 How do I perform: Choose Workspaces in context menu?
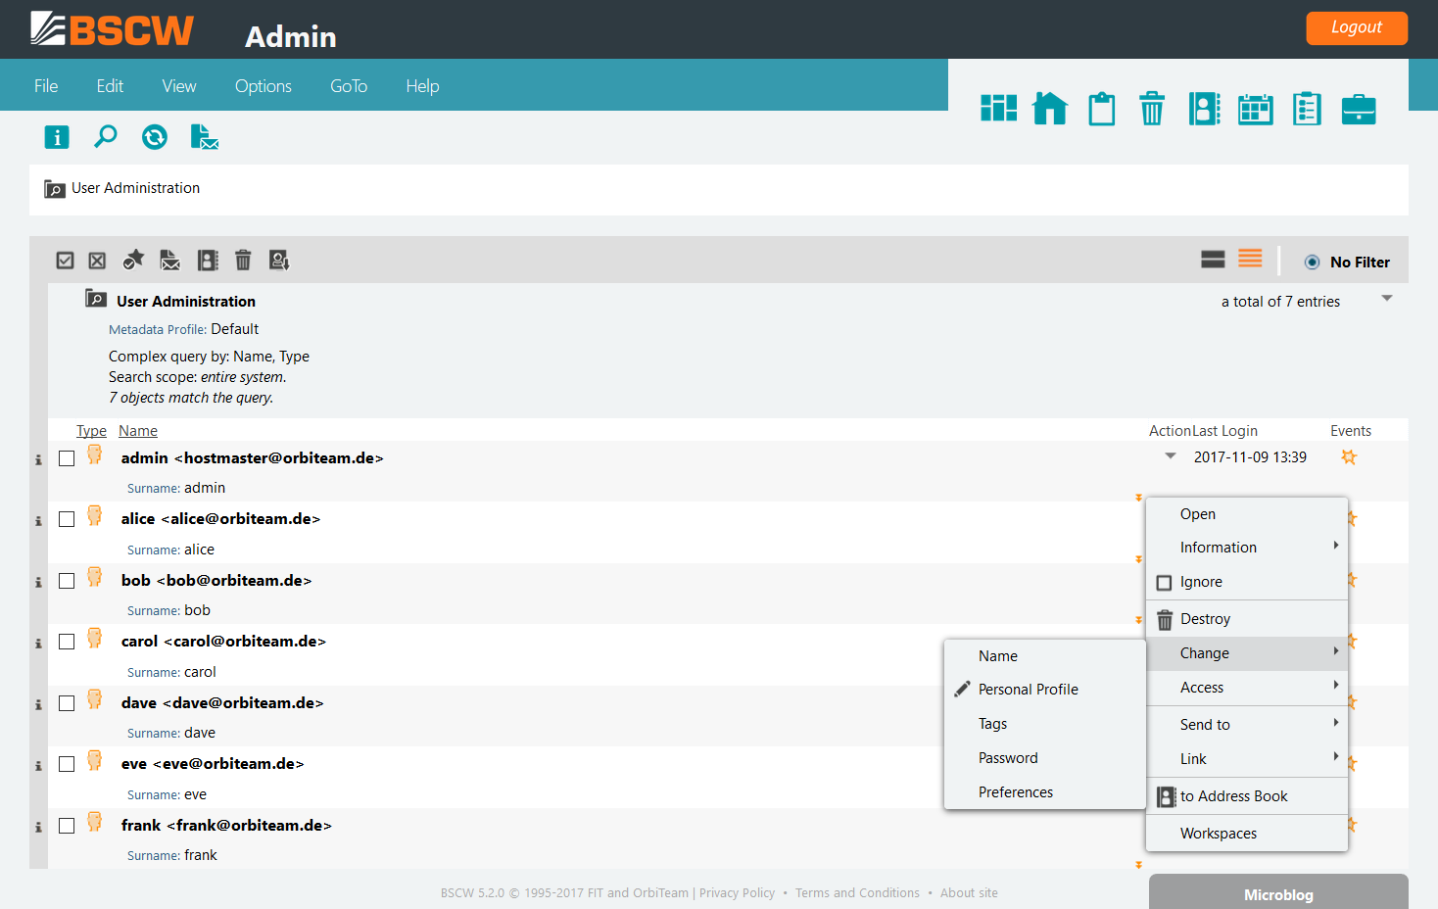(x=1247, y=834)
